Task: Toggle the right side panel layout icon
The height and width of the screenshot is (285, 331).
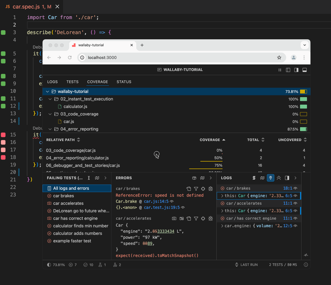Action: (296, 70)
